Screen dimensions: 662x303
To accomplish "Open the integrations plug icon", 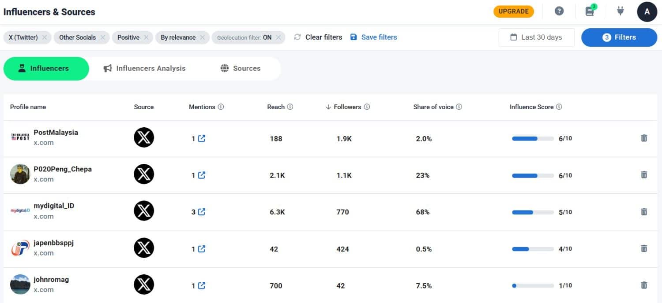I will click(x=621, y=11).
